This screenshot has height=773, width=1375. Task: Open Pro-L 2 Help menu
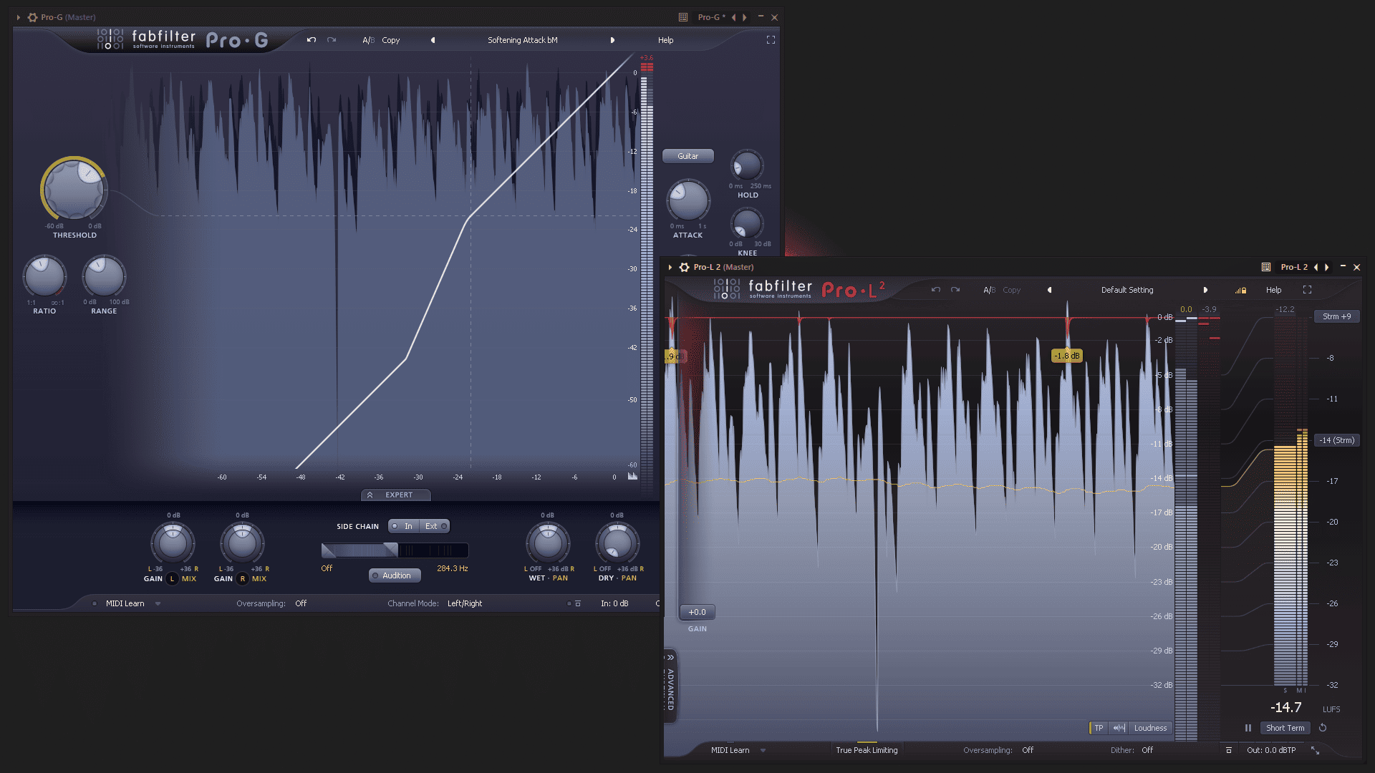[x=1273, y=290]
